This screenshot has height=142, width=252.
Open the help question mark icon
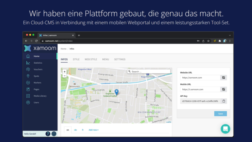point(48,134)
